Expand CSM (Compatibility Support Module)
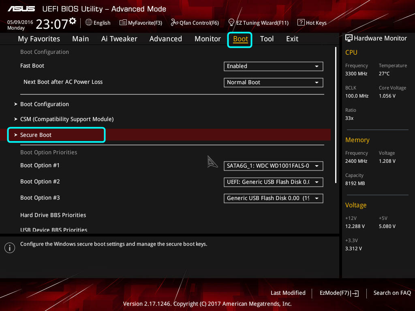 (x=67, y=119)
